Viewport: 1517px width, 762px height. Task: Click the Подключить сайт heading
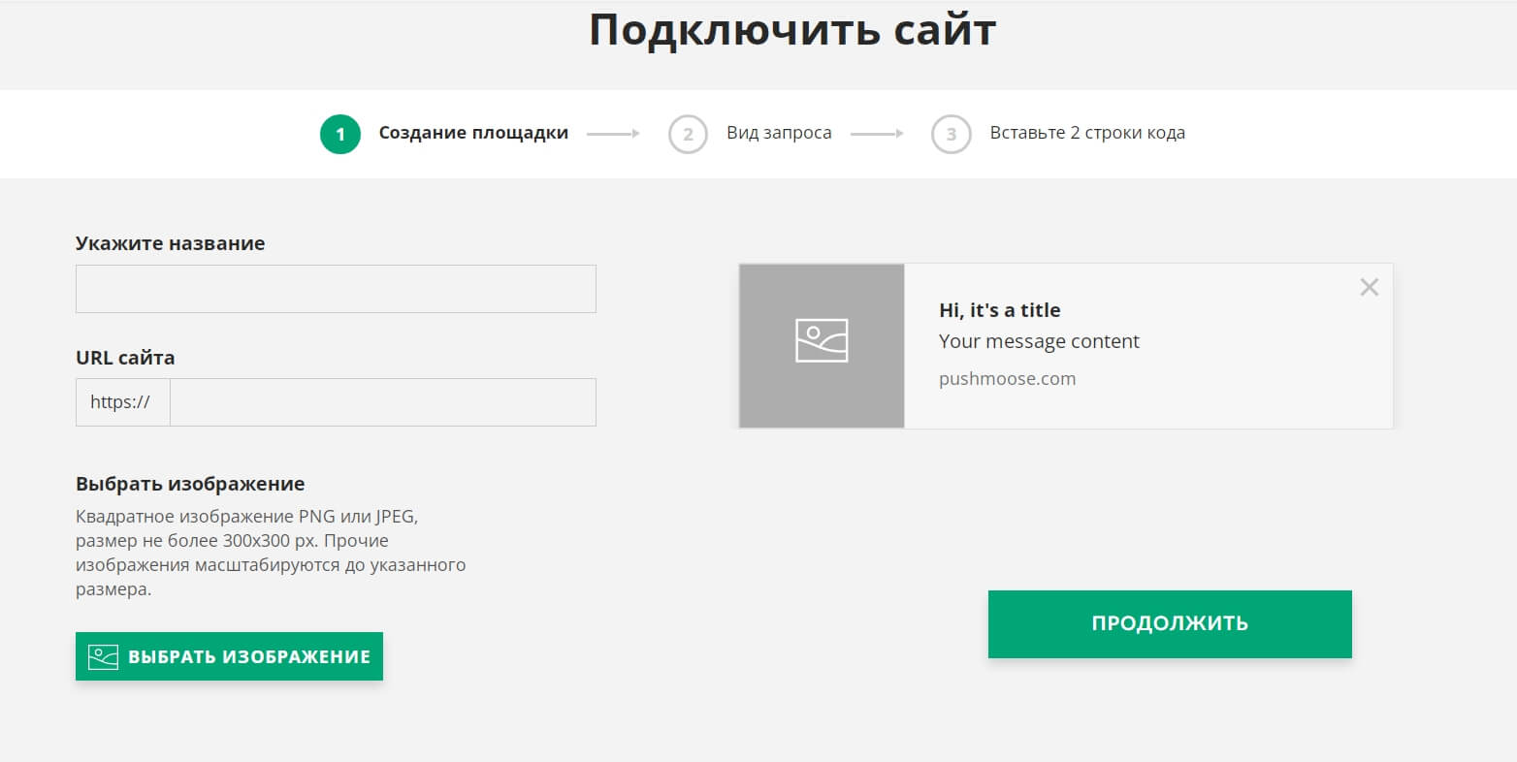[x=792, y=29]
